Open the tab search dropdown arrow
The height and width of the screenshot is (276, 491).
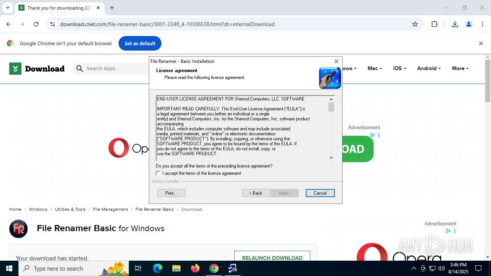pos(7,8)
